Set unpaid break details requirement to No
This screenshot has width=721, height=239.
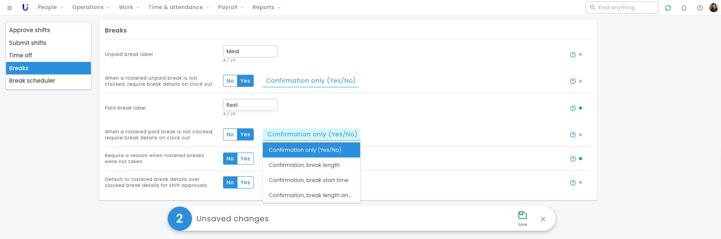point(230,81)
